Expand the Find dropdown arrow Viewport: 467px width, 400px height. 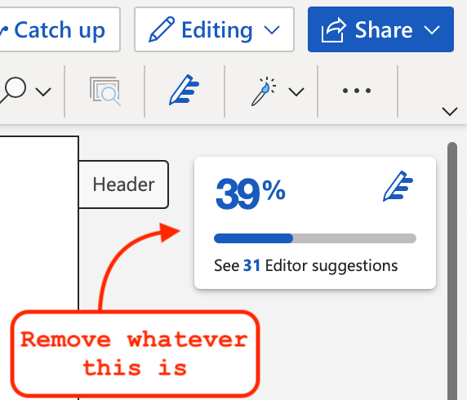[43, 91]
